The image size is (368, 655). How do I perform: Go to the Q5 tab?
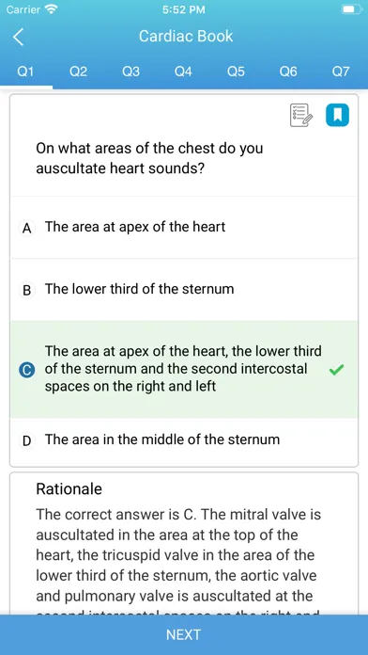point(236,72)
